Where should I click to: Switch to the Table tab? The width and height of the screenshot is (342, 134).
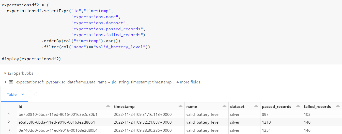[x=12, y=94]
